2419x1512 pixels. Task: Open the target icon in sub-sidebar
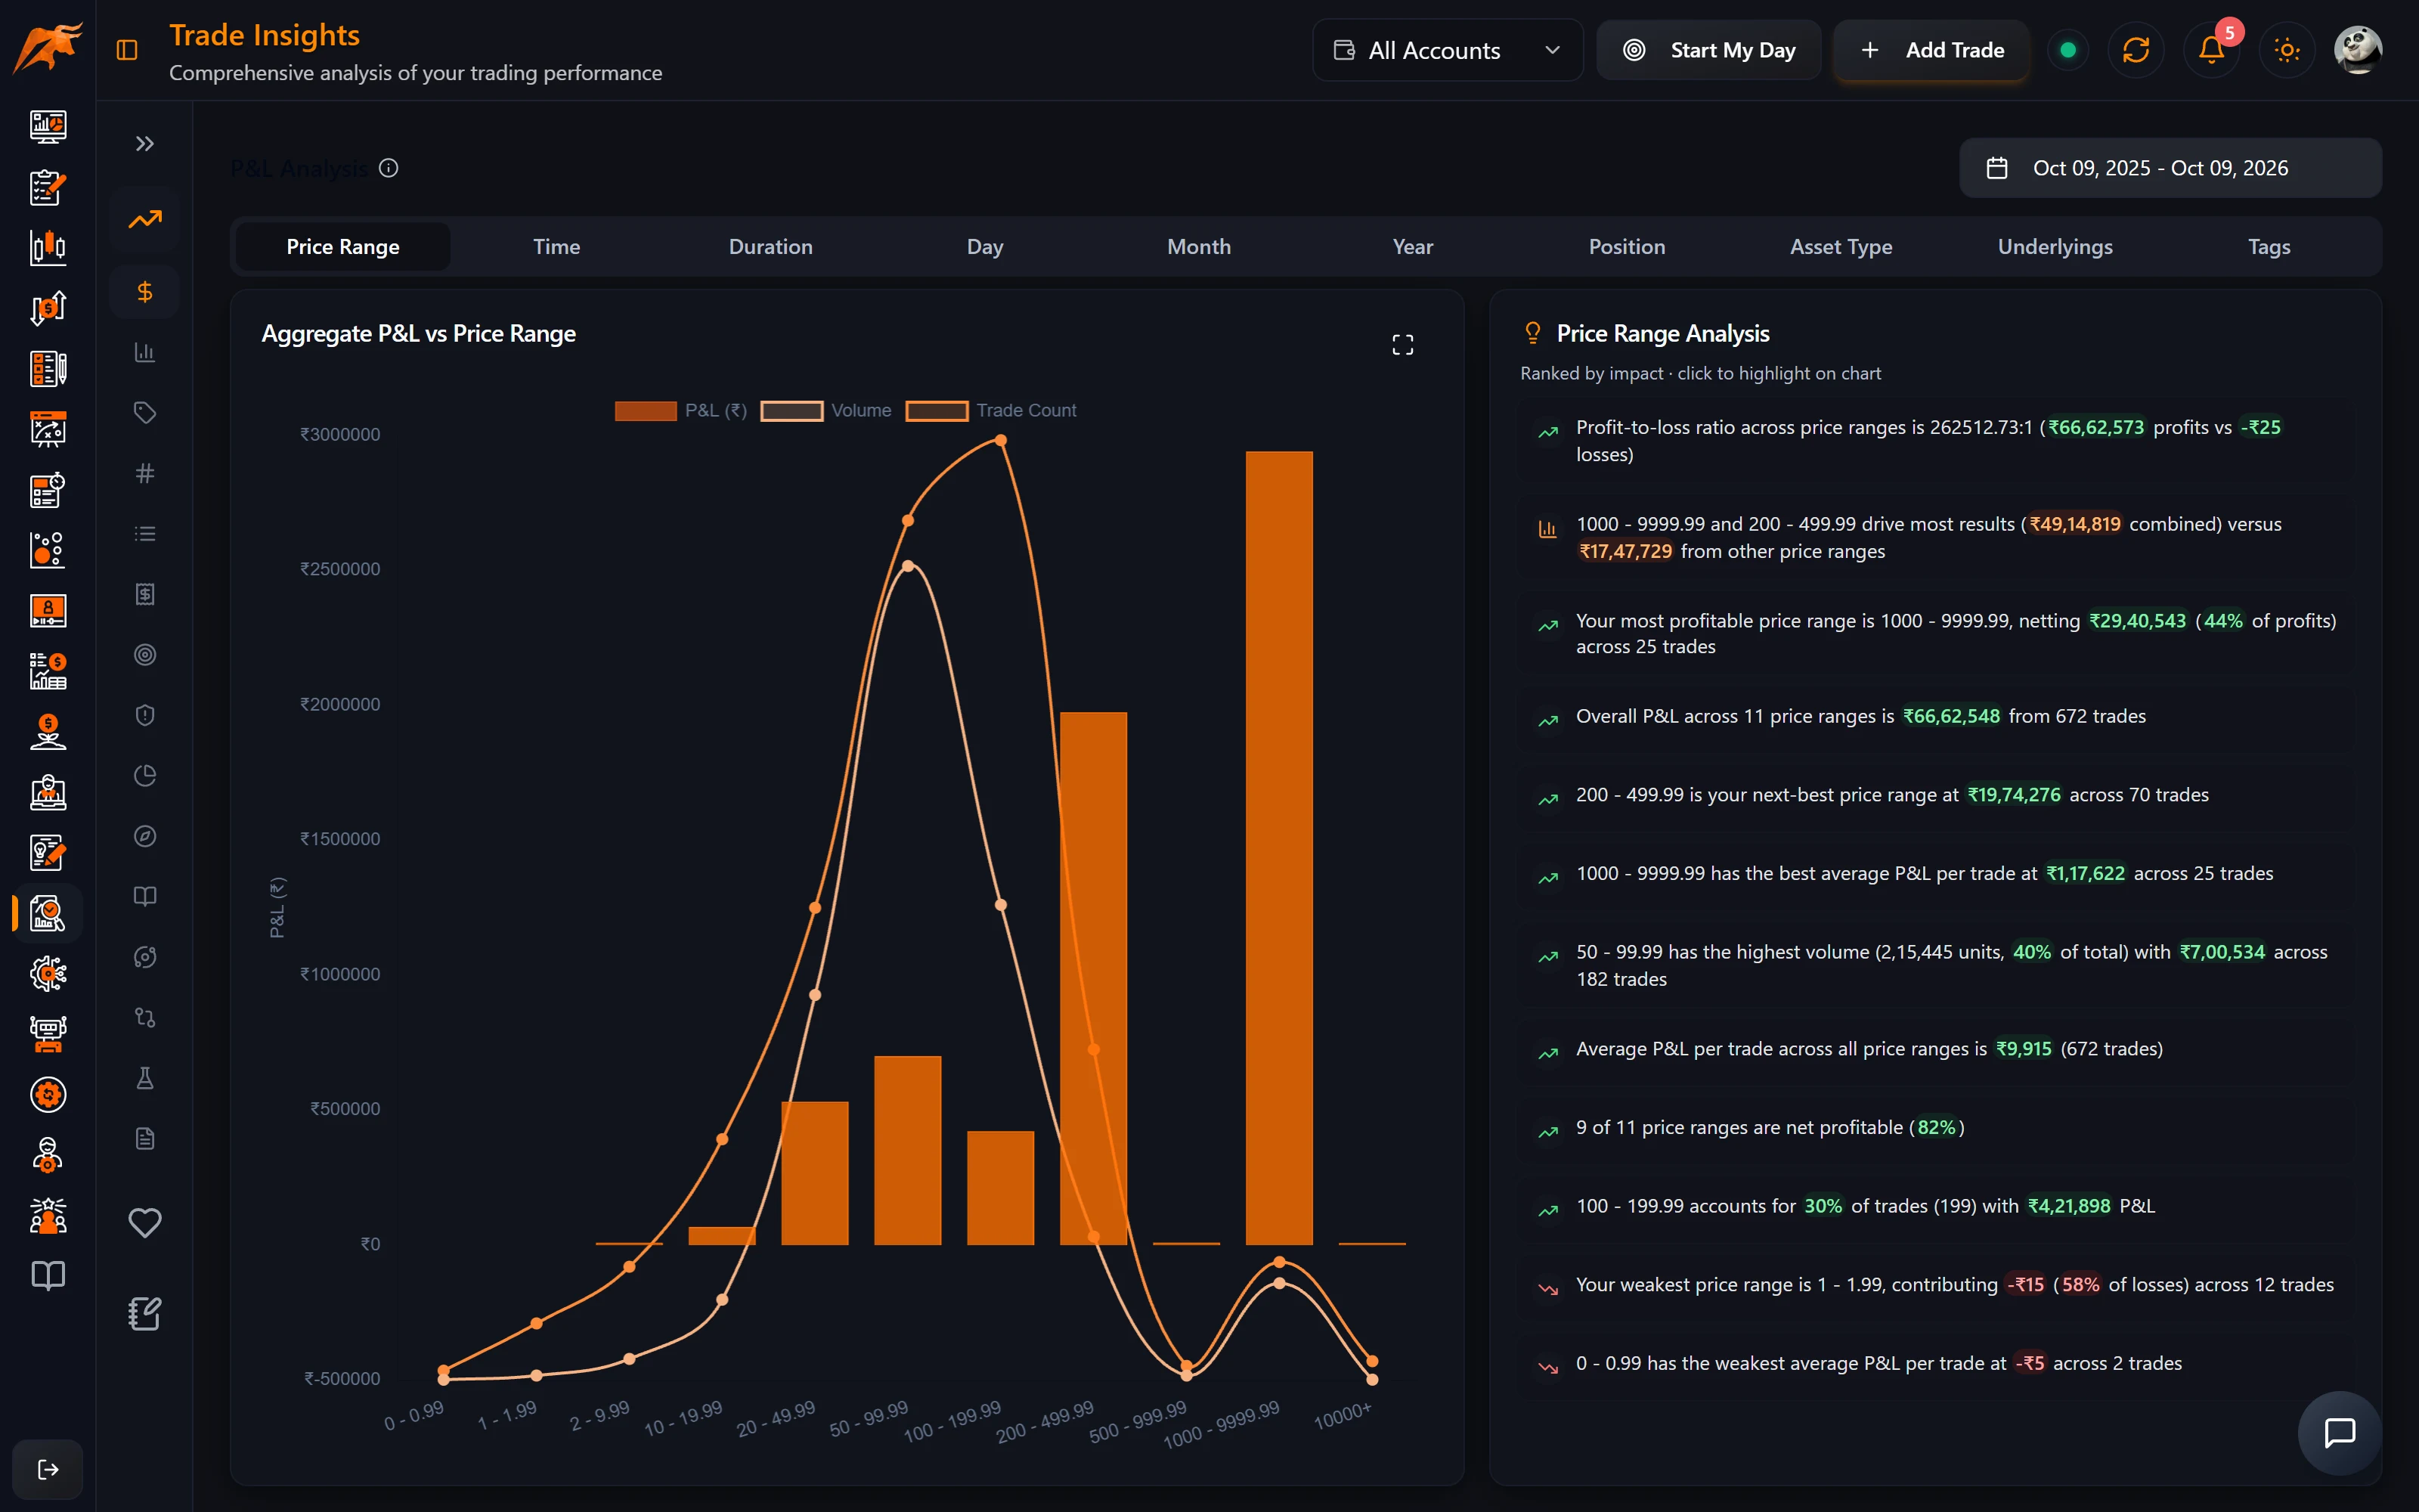coord(145,655)
